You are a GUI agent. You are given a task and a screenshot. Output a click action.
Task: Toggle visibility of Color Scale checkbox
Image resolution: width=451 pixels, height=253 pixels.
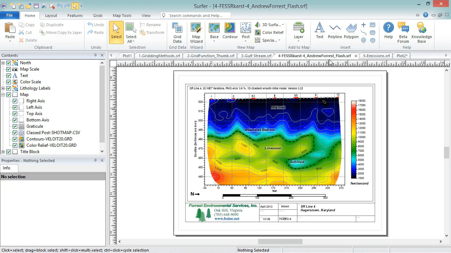point(9,82)
